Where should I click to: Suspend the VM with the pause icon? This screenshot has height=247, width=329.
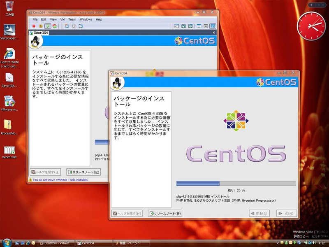41,26
